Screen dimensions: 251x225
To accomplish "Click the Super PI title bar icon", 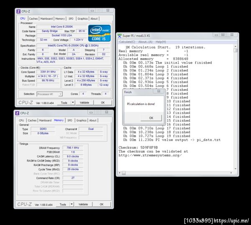I will point(120,36).
